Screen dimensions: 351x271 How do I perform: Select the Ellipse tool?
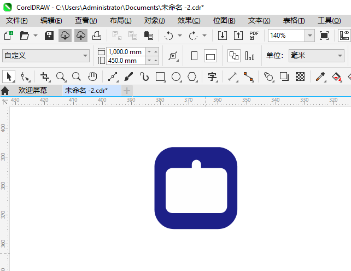point(176,76)
